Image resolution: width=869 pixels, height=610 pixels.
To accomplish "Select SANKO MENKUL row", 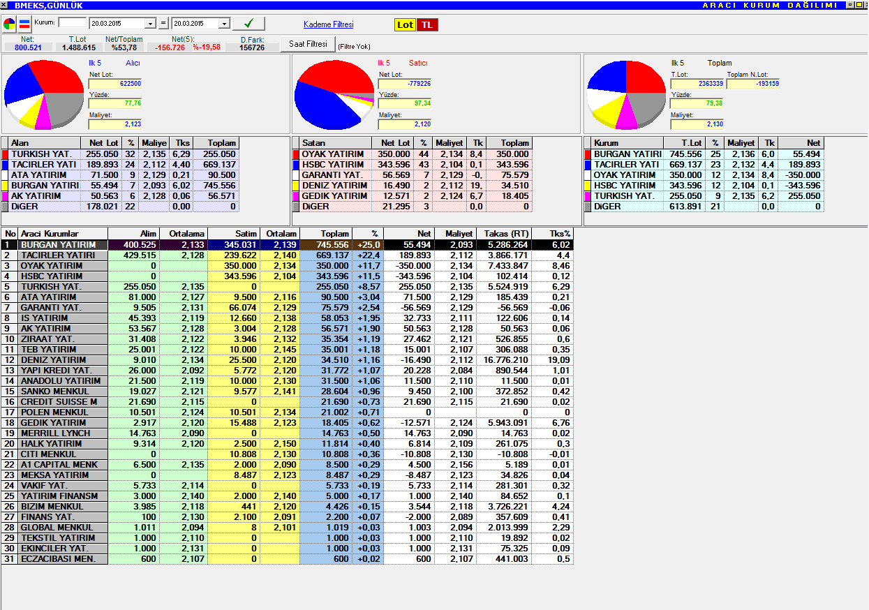I will click(288, 392).
